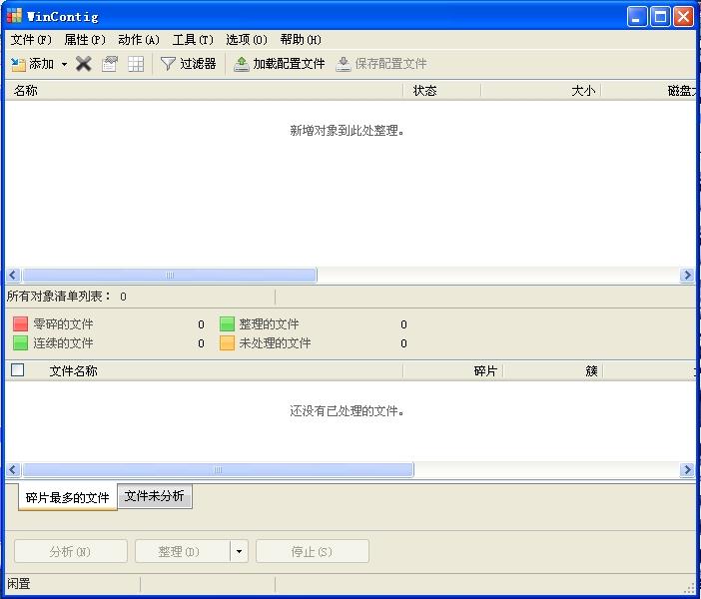Toggle the select-all checkbox beside 文件名称
The width and height of the screenshot is (701, 599).
[17, 370]
